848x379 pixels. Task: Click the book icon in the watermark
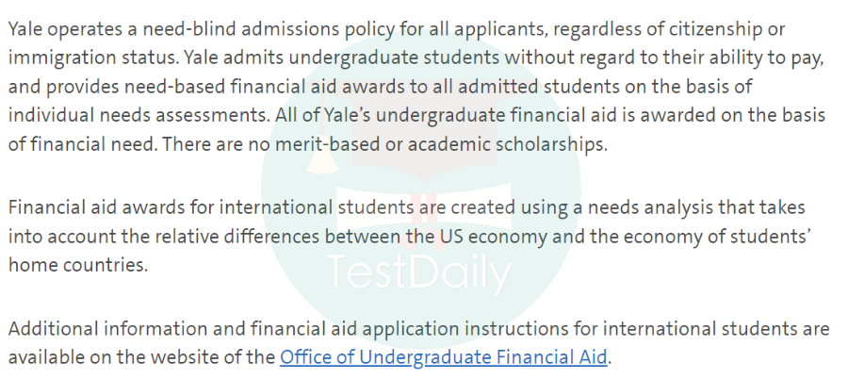click(423, 206)
